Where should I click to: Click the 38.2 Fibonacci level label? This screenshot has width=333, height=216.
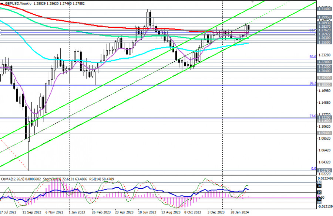click(313, 83)
